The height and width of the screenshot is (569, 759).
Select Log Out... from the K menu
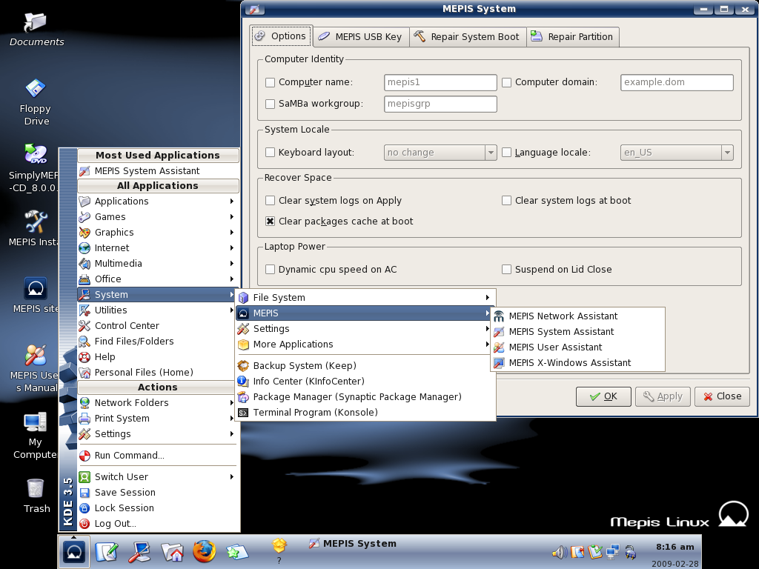pyautogui.click(x=158, y=524)
